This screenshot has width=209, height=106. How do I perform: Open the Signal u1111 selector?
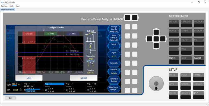(114, 54)
